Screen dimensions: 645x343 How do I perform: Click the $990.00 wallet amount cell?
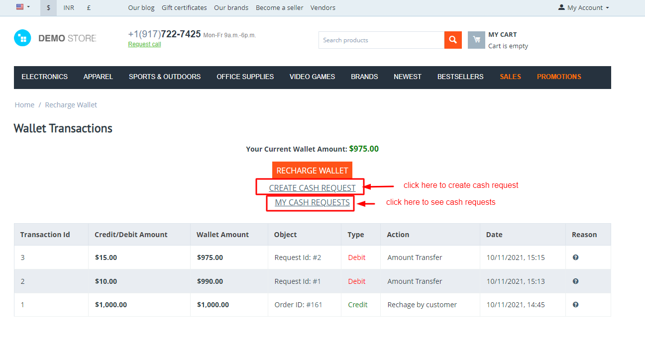click(x=210, y=281)
